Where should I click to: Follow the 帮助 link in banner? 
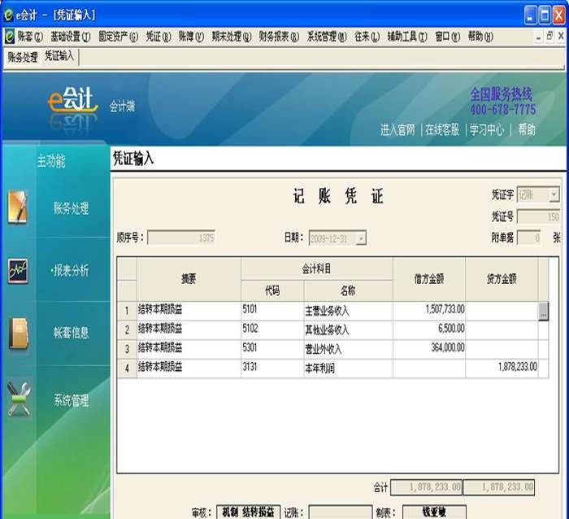point(527,129)
